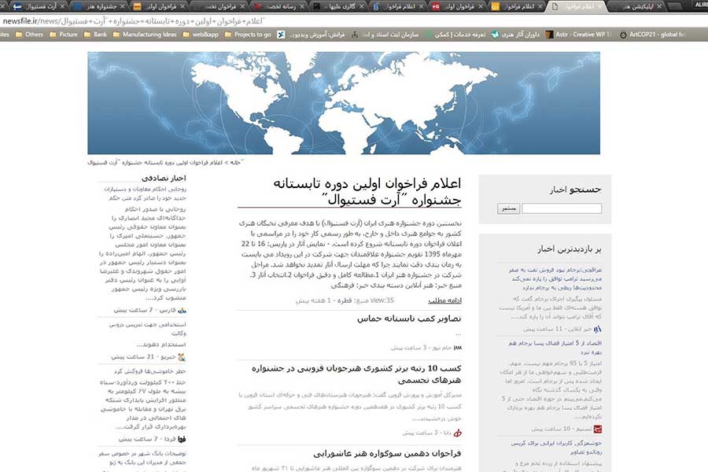The height and width of the screenshot is (472, 708).
Task: Open the 'Bank' bookmarks folder
Action: point(94,35)
